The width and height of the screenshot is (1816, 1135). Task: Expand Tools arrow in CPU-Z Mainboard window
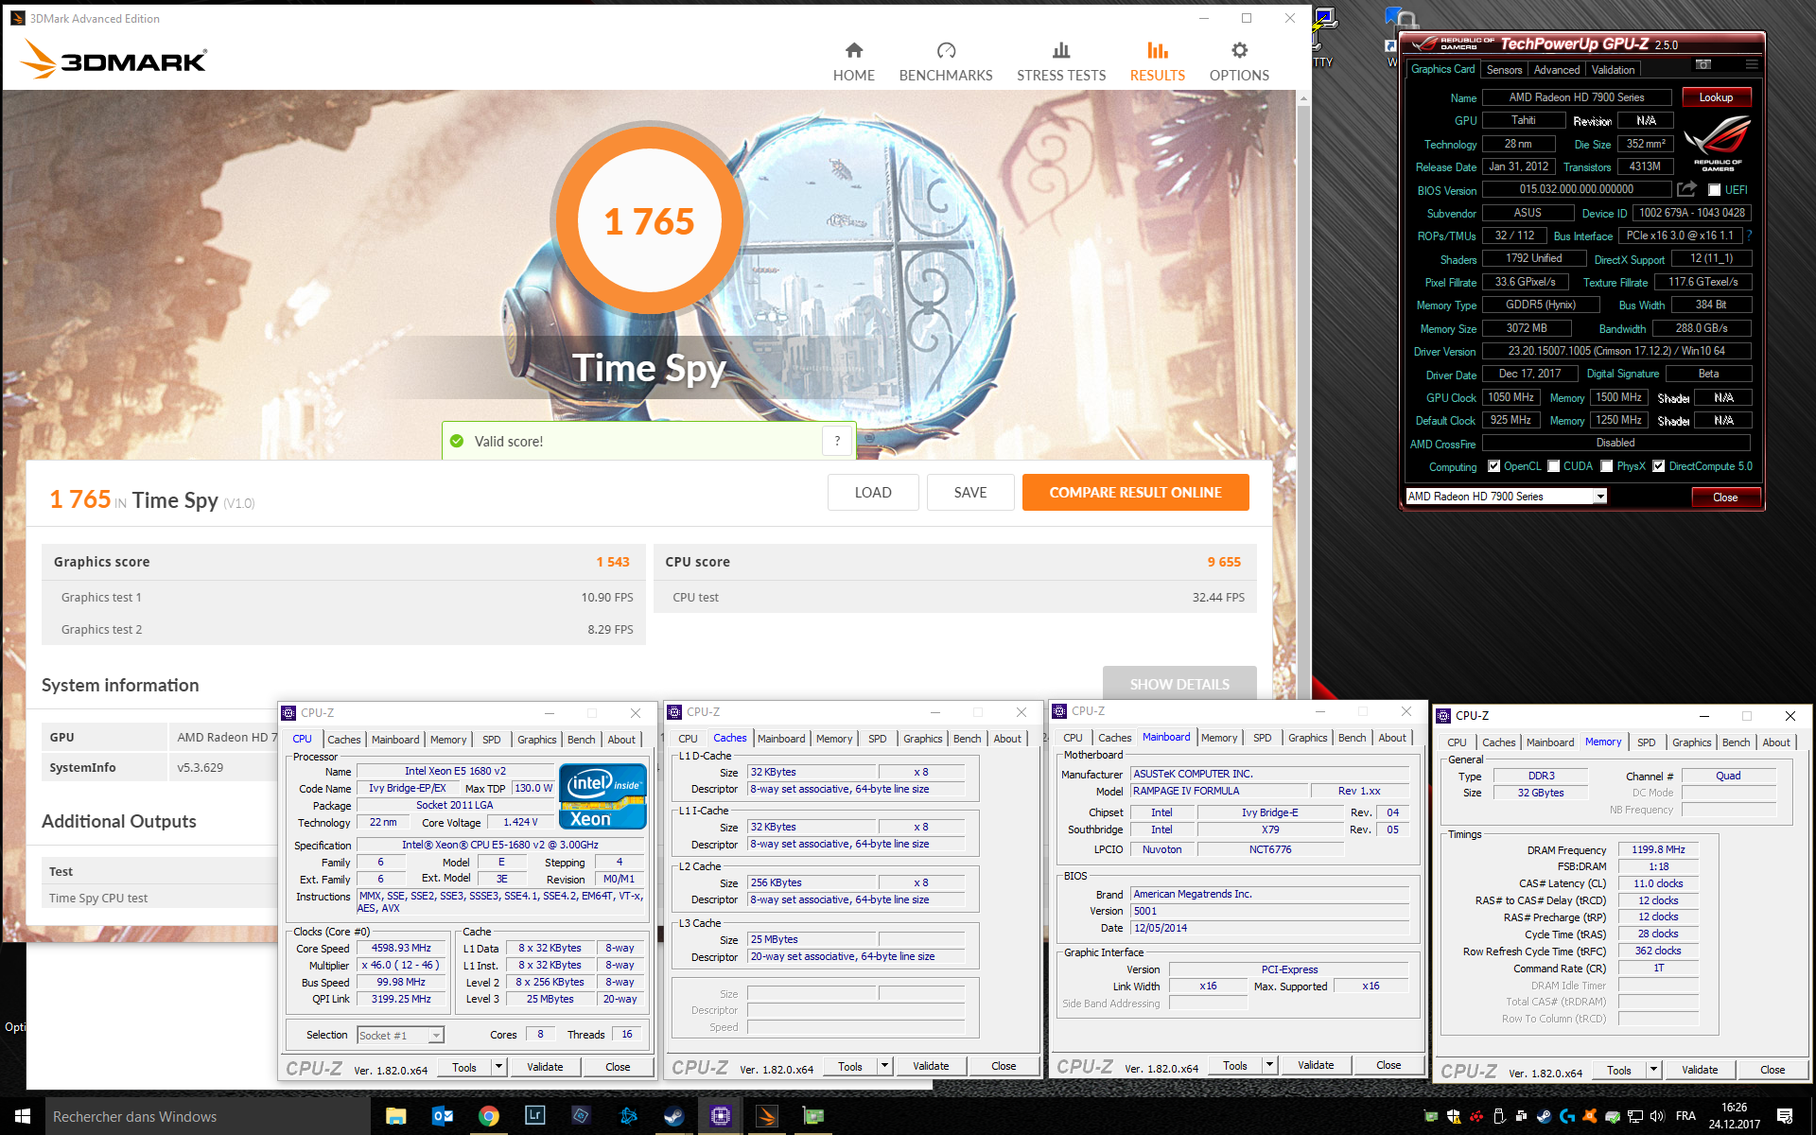[1270, 1065]
